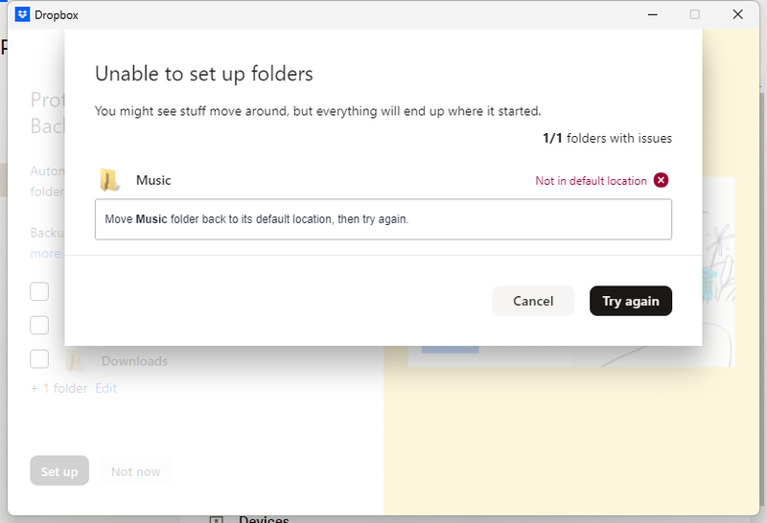The image size is (767, 523).
Task: Close the Dropbox window
Action: (737, 14)
